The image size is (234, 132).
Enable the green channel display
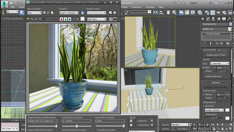[65, 19]
